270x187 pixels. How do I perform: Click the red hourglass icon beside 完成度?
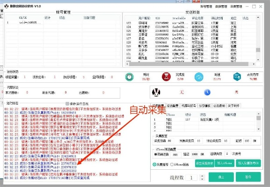(166, 77)
